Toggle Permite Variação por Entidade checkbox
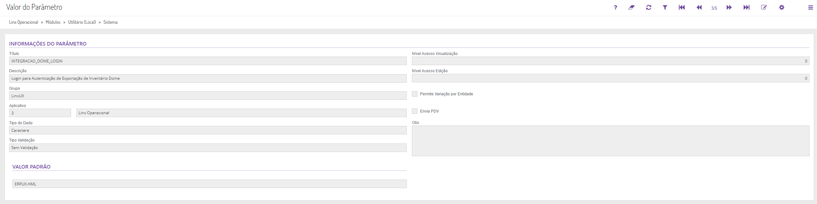The image size is (817, 204). tap(415, 94)
